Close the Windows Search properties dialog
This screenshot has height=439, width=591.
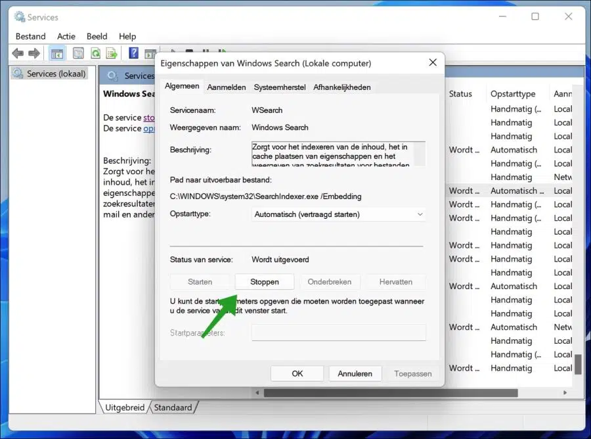[433, 62]
